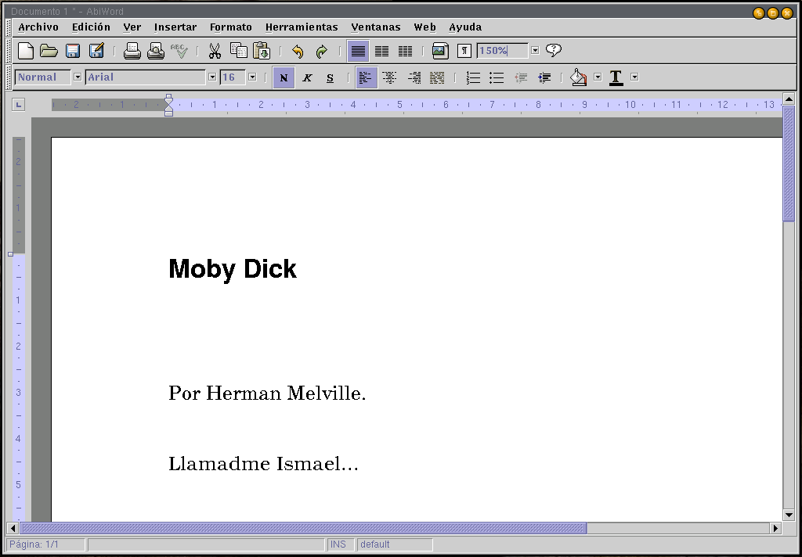Click the tab stop type button on the ruler corner

click(x=19, y=105)
